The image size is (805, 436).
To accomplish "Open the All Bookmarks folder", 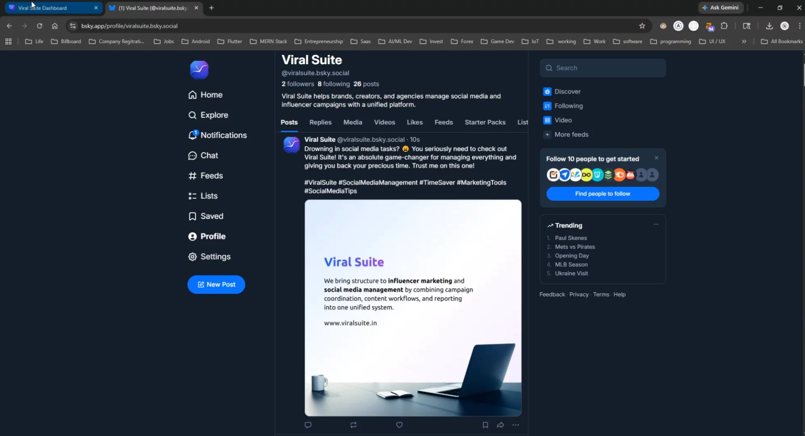I will (782, 42).
